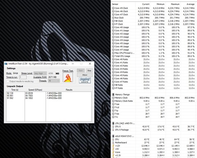Click the Tcas timing icon
This screenshot has width=197, height=158.
113,104
